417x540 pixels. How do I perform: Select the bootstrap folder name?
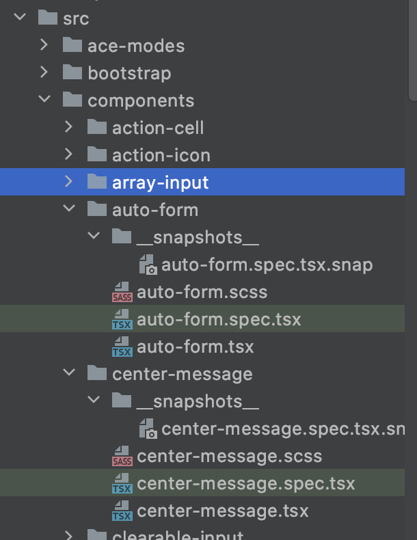click(x=129, y=73)
